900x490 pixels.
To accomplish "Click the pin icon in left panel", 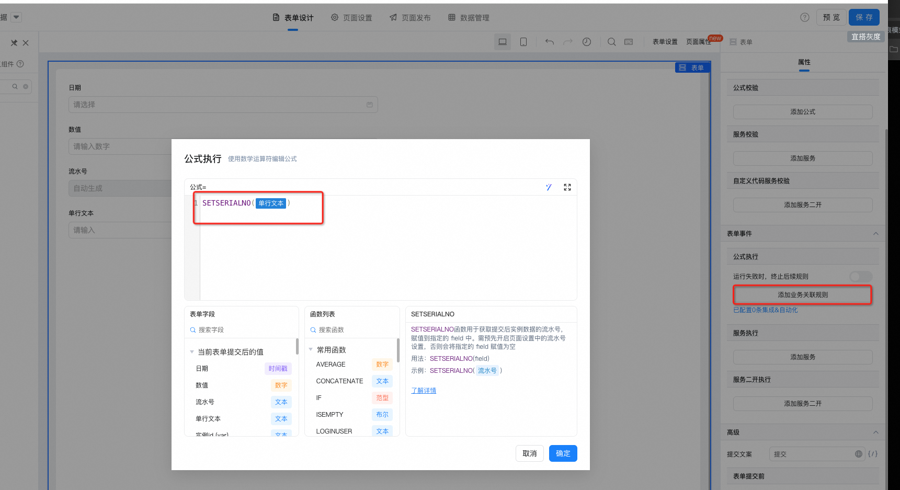I will pos(14,43).
